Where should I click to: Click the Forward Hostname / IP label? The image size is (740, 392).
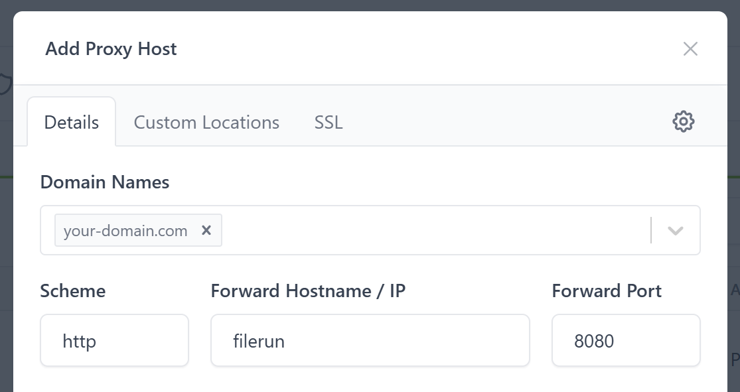(308, 291)
